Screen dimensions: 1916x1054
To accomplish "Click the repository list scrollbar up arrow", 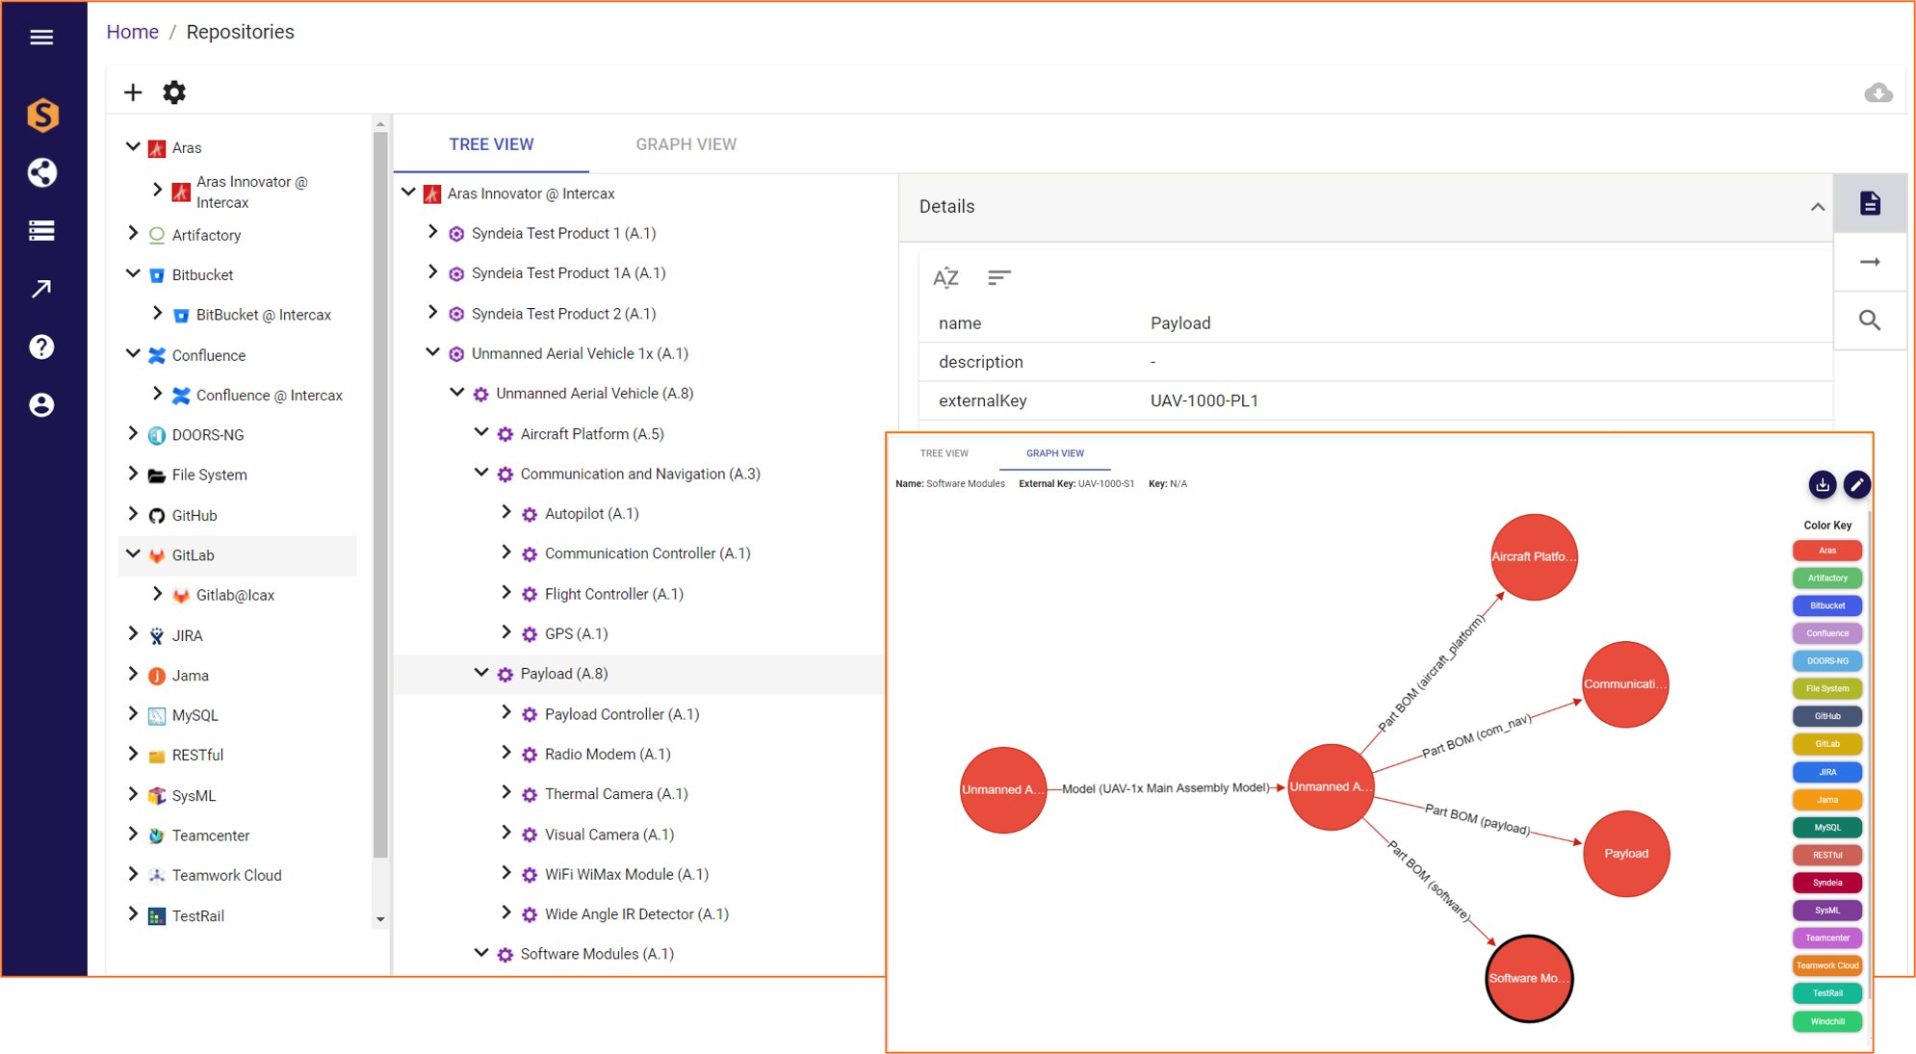I will tap(380, 124).
